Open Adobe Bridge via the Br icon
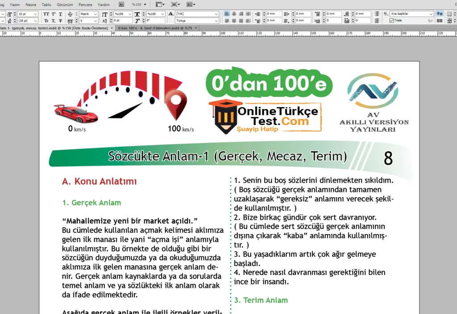The height and width of the screenshot is (314, 457). click(121, 4)
